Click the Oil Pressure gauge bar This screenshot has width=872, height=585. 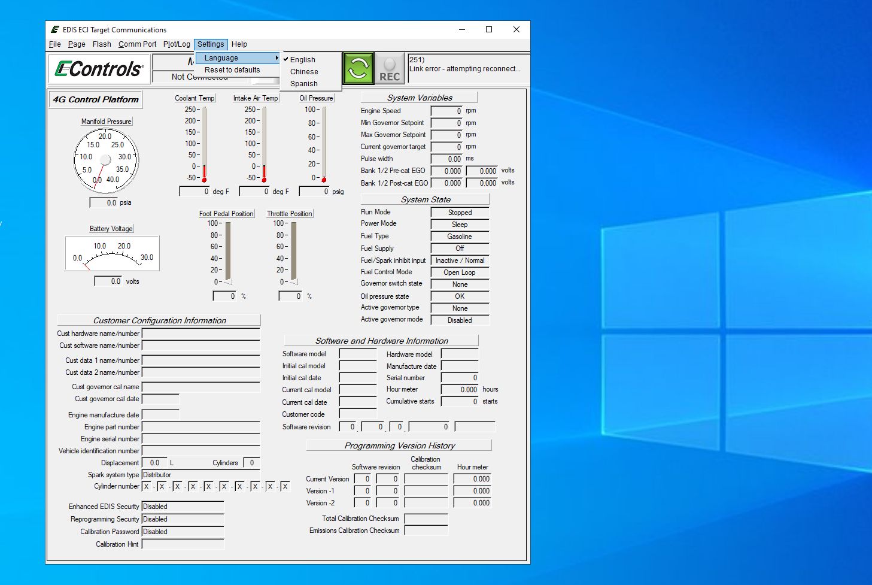(x=324, y=144)
